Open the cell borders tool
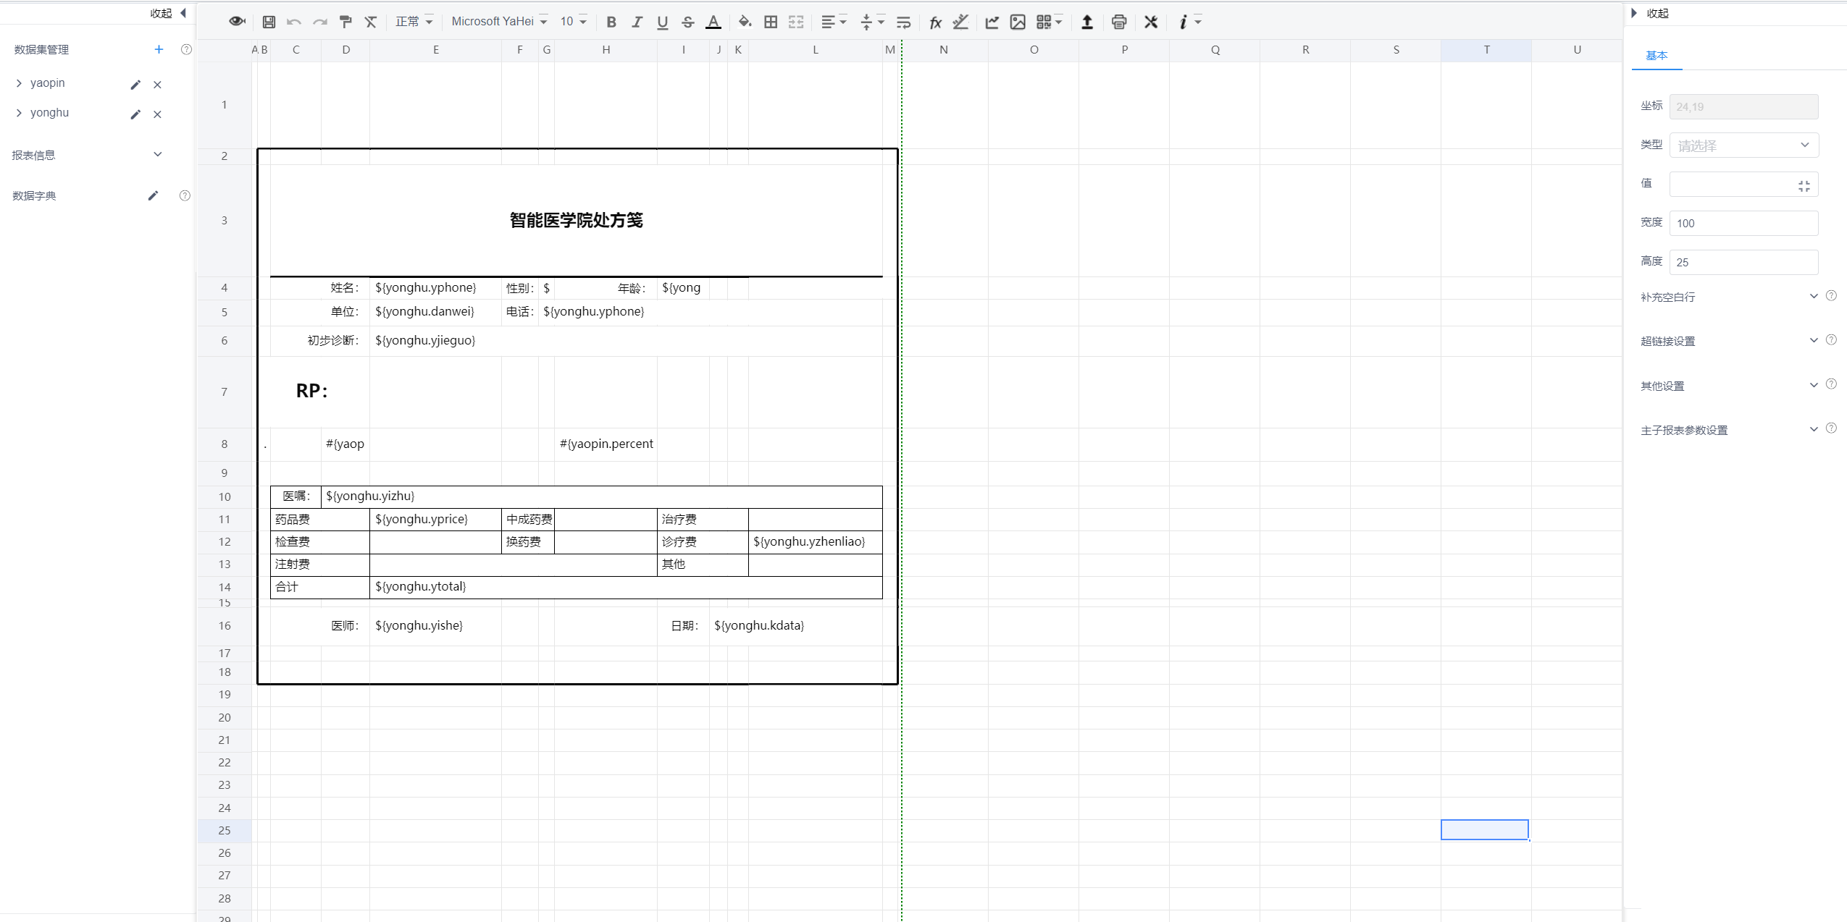 tap(771, 22)
